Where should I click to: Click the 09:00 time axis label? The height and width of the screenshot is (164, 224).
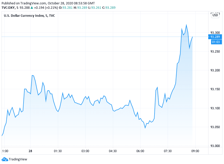click(x=195, y=151)
